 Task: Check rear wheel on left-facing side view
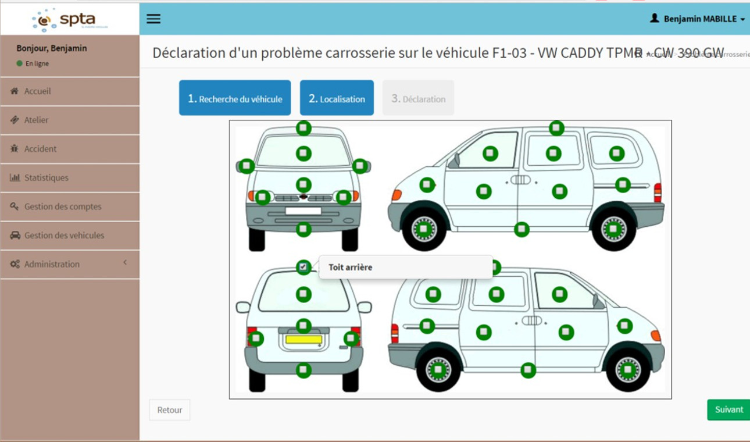613,229
